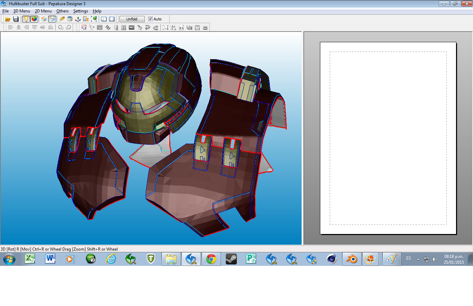This screenshot has height=306, width=473.
Task: Click the 3D axis orientation icon
Action: [x=78, y=19]
